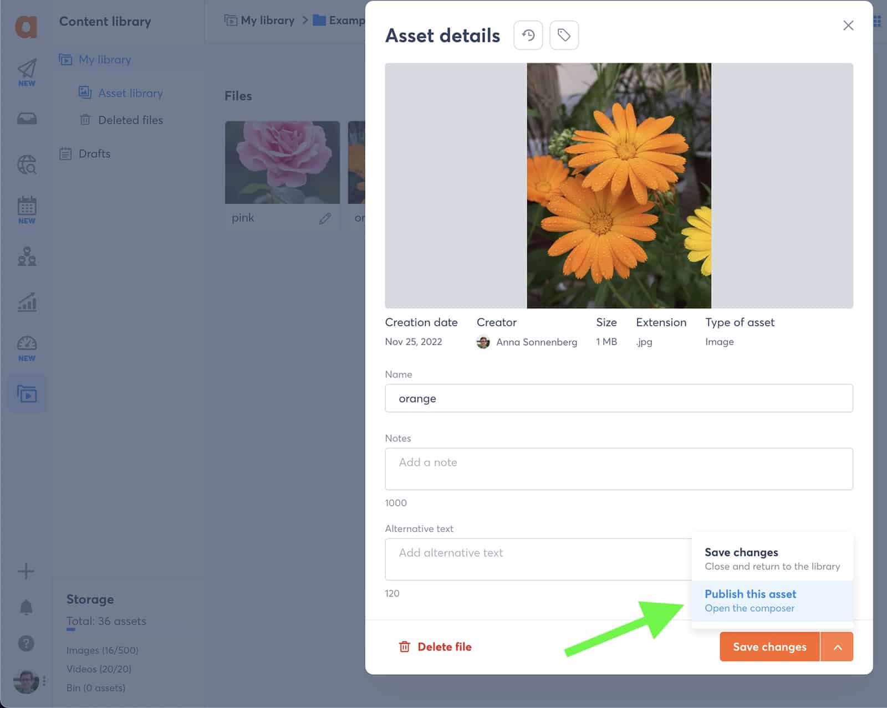Click the Videos (20/20) storage entry

(99, 669)
